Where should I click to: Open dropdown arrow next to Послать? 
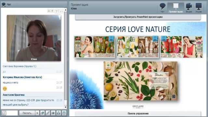[37, 113]
